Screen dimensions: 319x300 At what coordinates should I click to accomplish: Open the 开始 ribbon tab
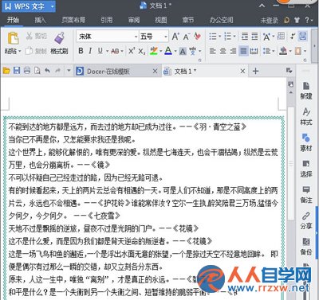coord(13,20)
